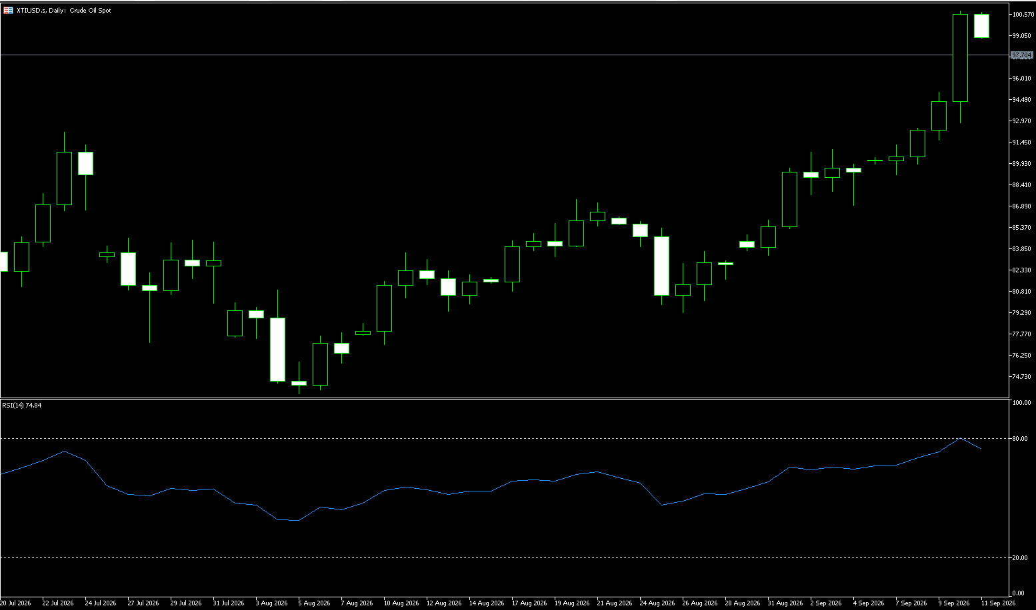The width and height of the screenshot is (1036, 610).
Task: Click the 74.730 price scale label
Action: click(x=1021, y=377)
